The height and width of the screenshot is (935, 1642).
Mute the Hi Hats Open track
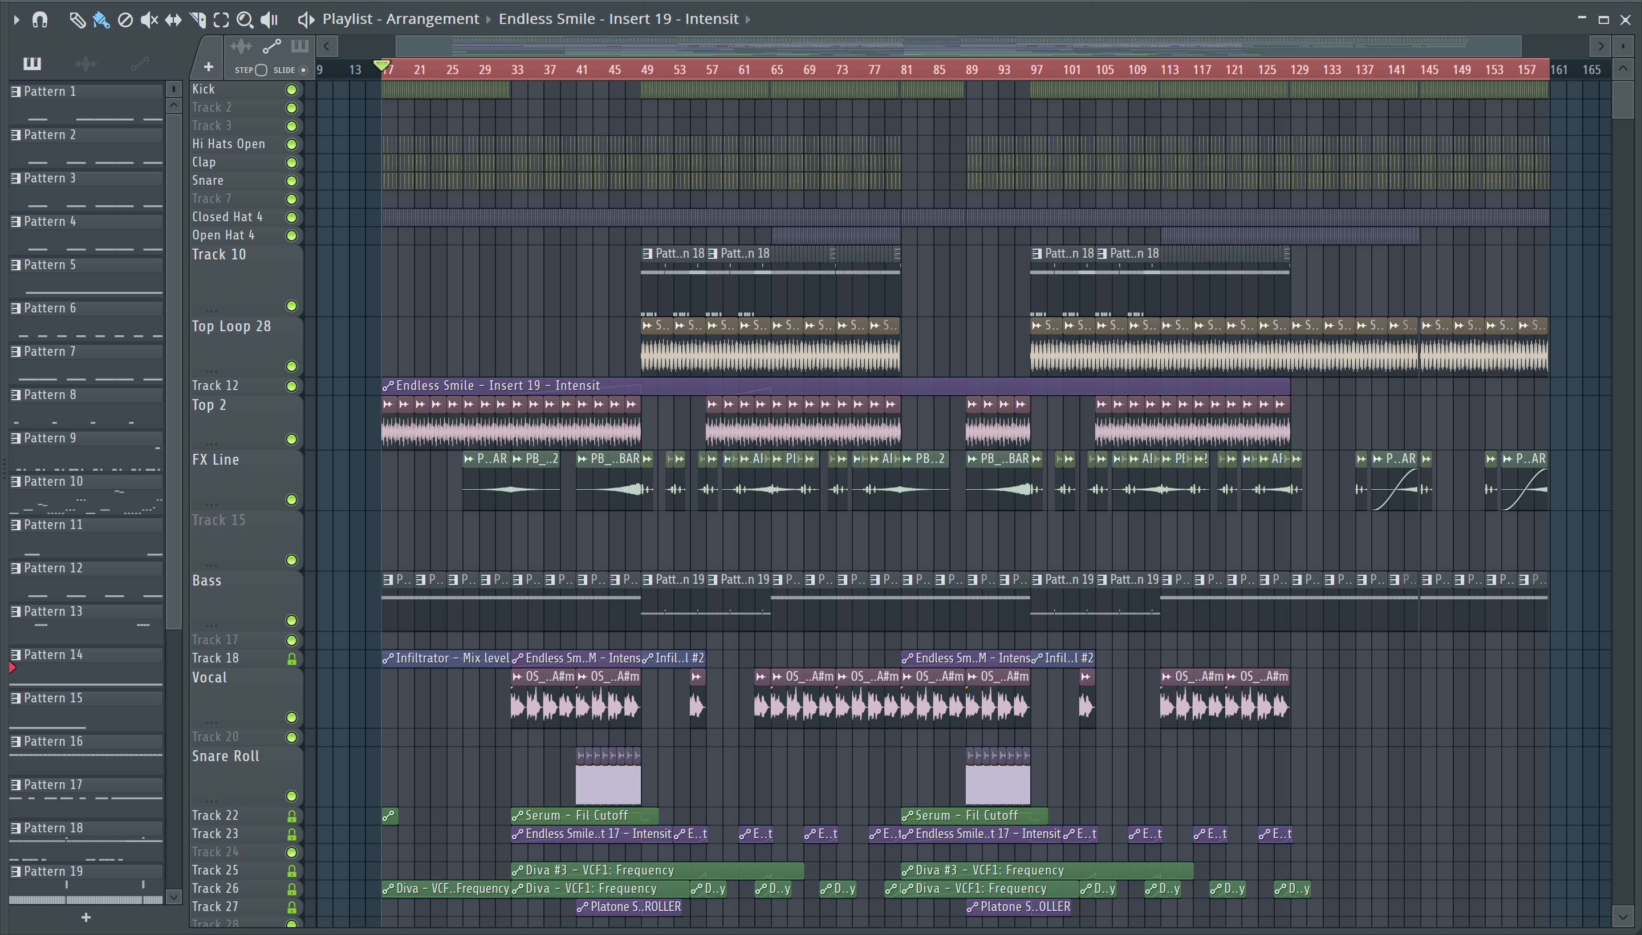[x=291, y=144]
